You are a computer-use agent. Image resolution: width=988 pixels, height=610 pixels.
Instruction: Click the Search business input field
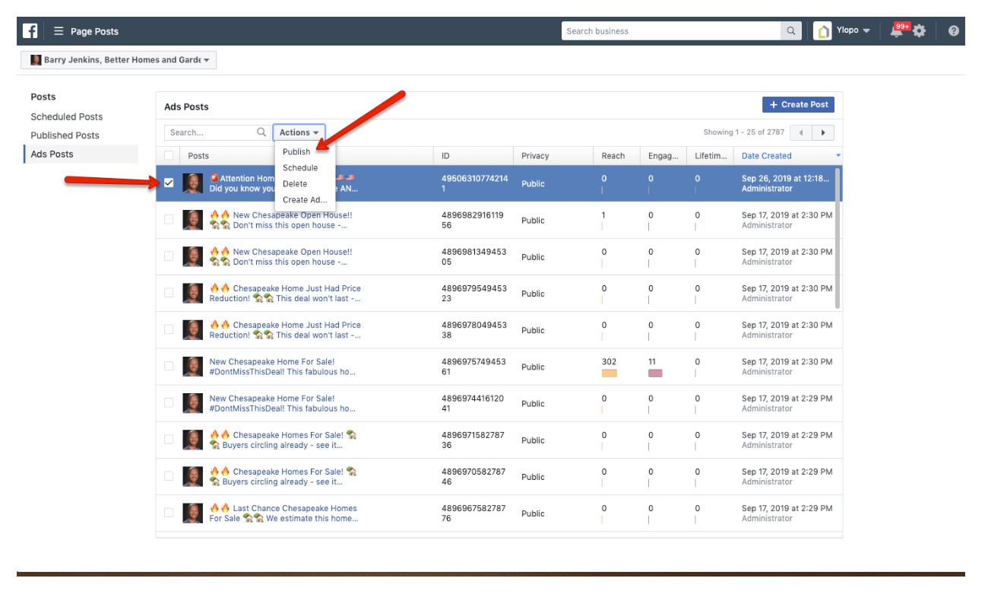[671, 31]
